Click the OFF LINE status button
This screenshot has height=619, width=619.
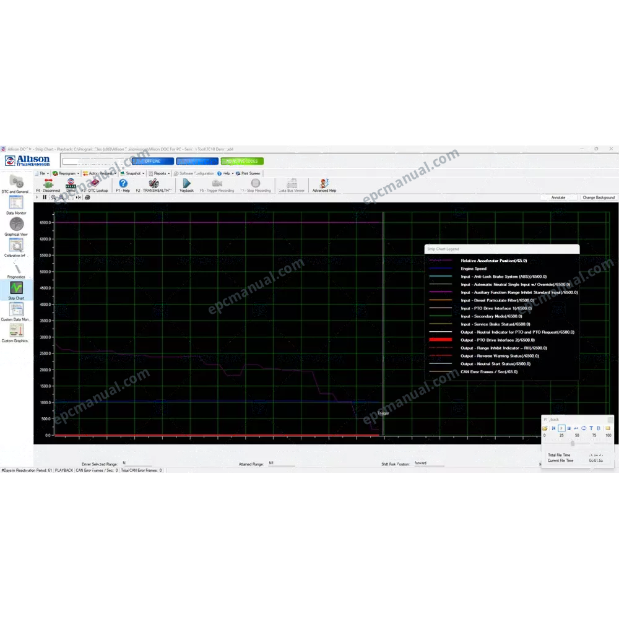coord(153,161)
